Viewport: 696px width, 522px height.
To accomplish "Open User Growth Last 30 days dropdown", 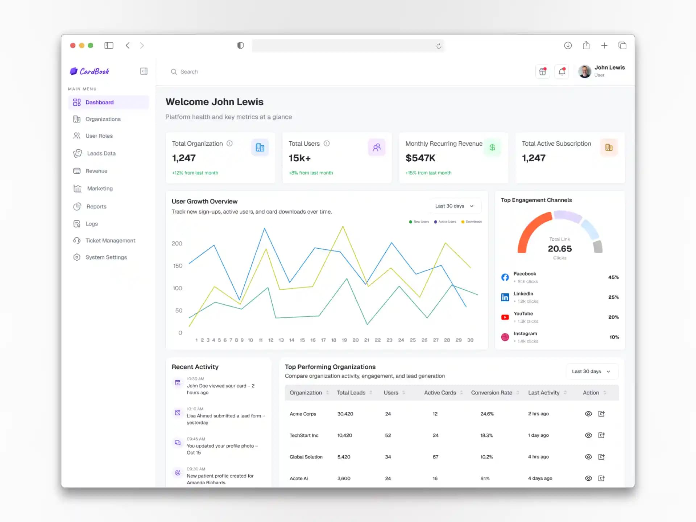I will (455, 206).
